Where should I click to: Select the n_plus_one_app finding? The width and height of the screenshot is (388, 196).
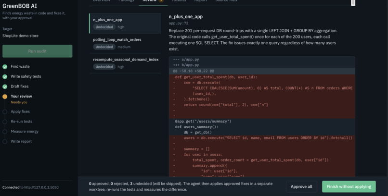coord(125,23)
